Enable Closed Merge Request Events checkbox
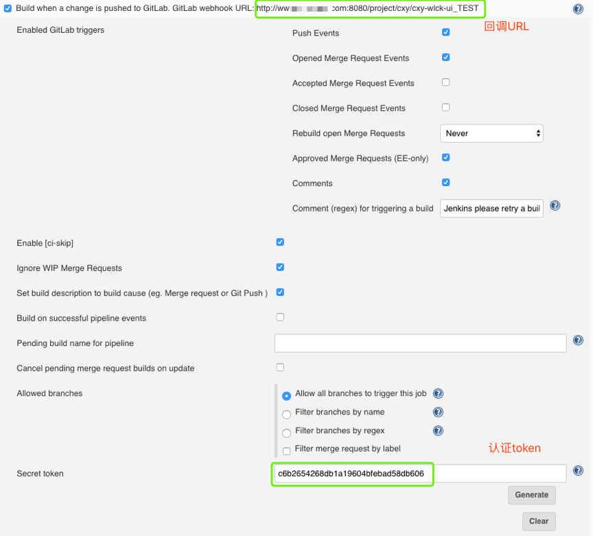This screenshot has height=536, width=593. click(446, 107)
